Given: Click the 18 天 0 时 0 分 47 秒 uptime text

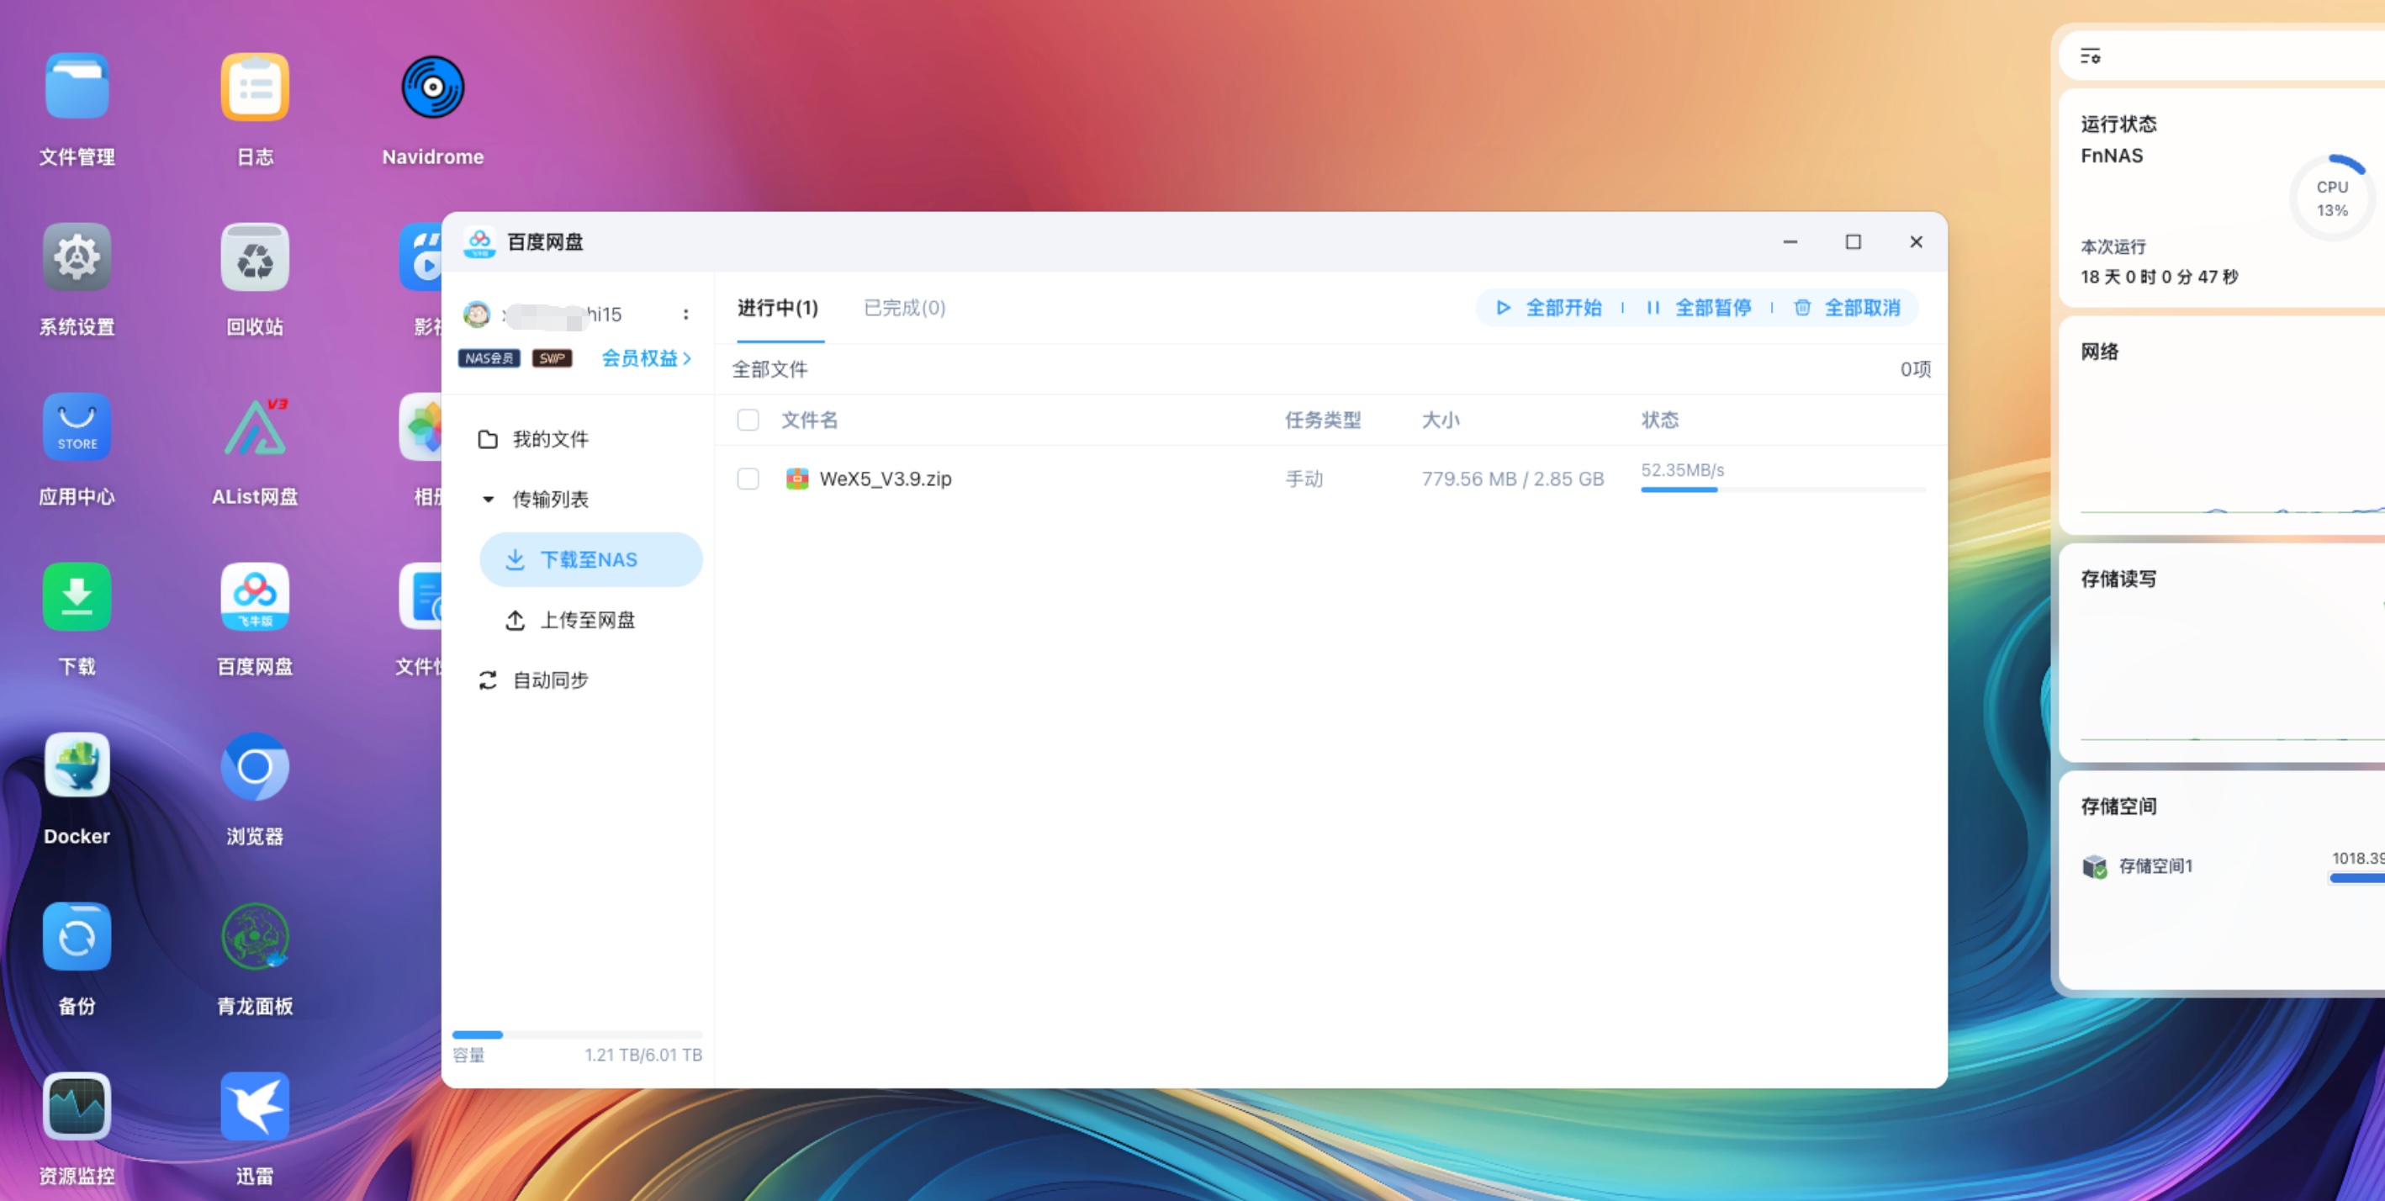Looking at the screenshot, I should tap(2159, 277).
